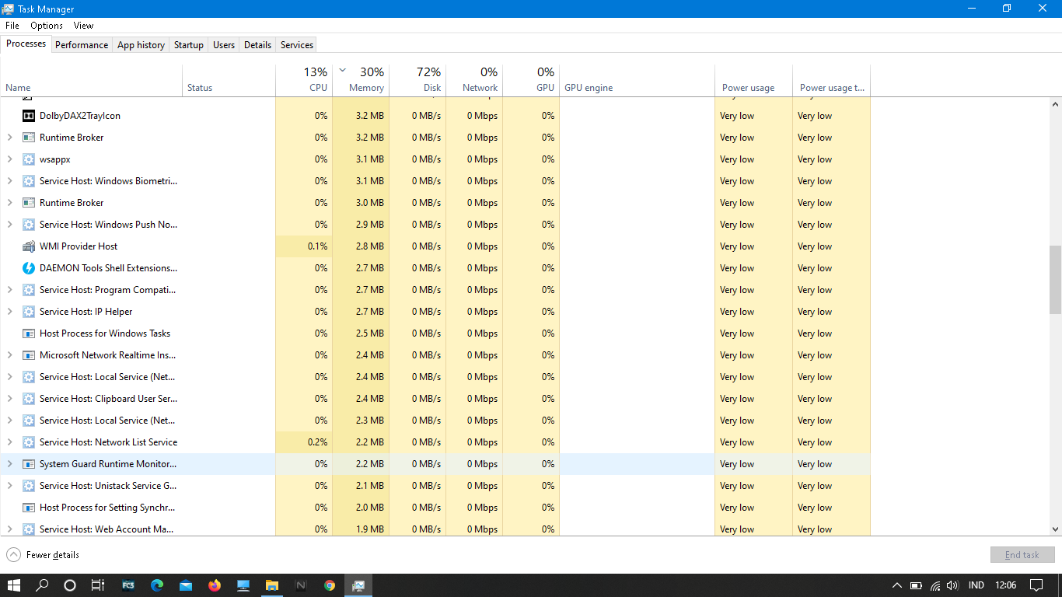Screen dimensions: 1062x597
Task: Open Microsoft Edge from taskbar
Action: point(156,585)
